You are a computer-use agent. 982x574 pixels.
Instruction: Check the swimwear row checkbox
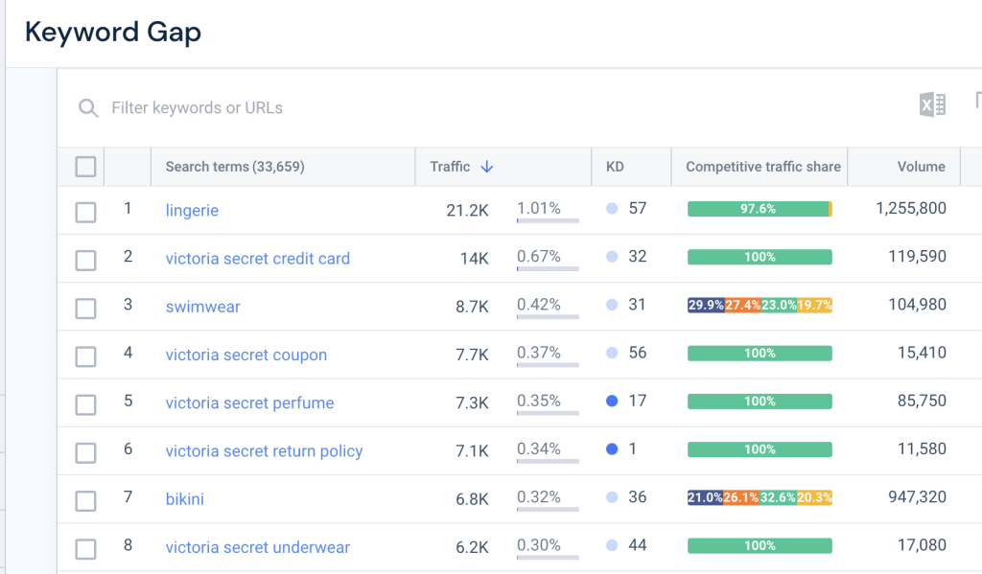85,309
